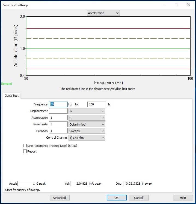Image resolution: width=196 pixels, height=204 pixels.
Task: Click the 'in pk-pk' displacement unit label
Action: point(147,184)
